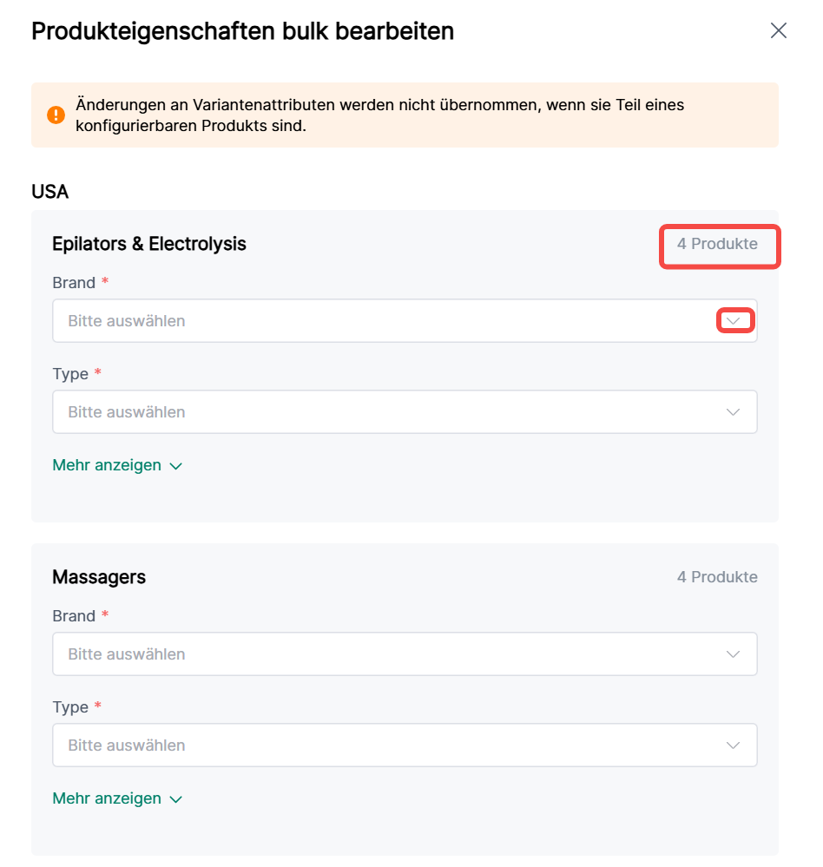Expand 'Mehr anzeigen' in Massagers section
Image resolution: width=823 pixels, height=867 pixels.
coord(107,798)
